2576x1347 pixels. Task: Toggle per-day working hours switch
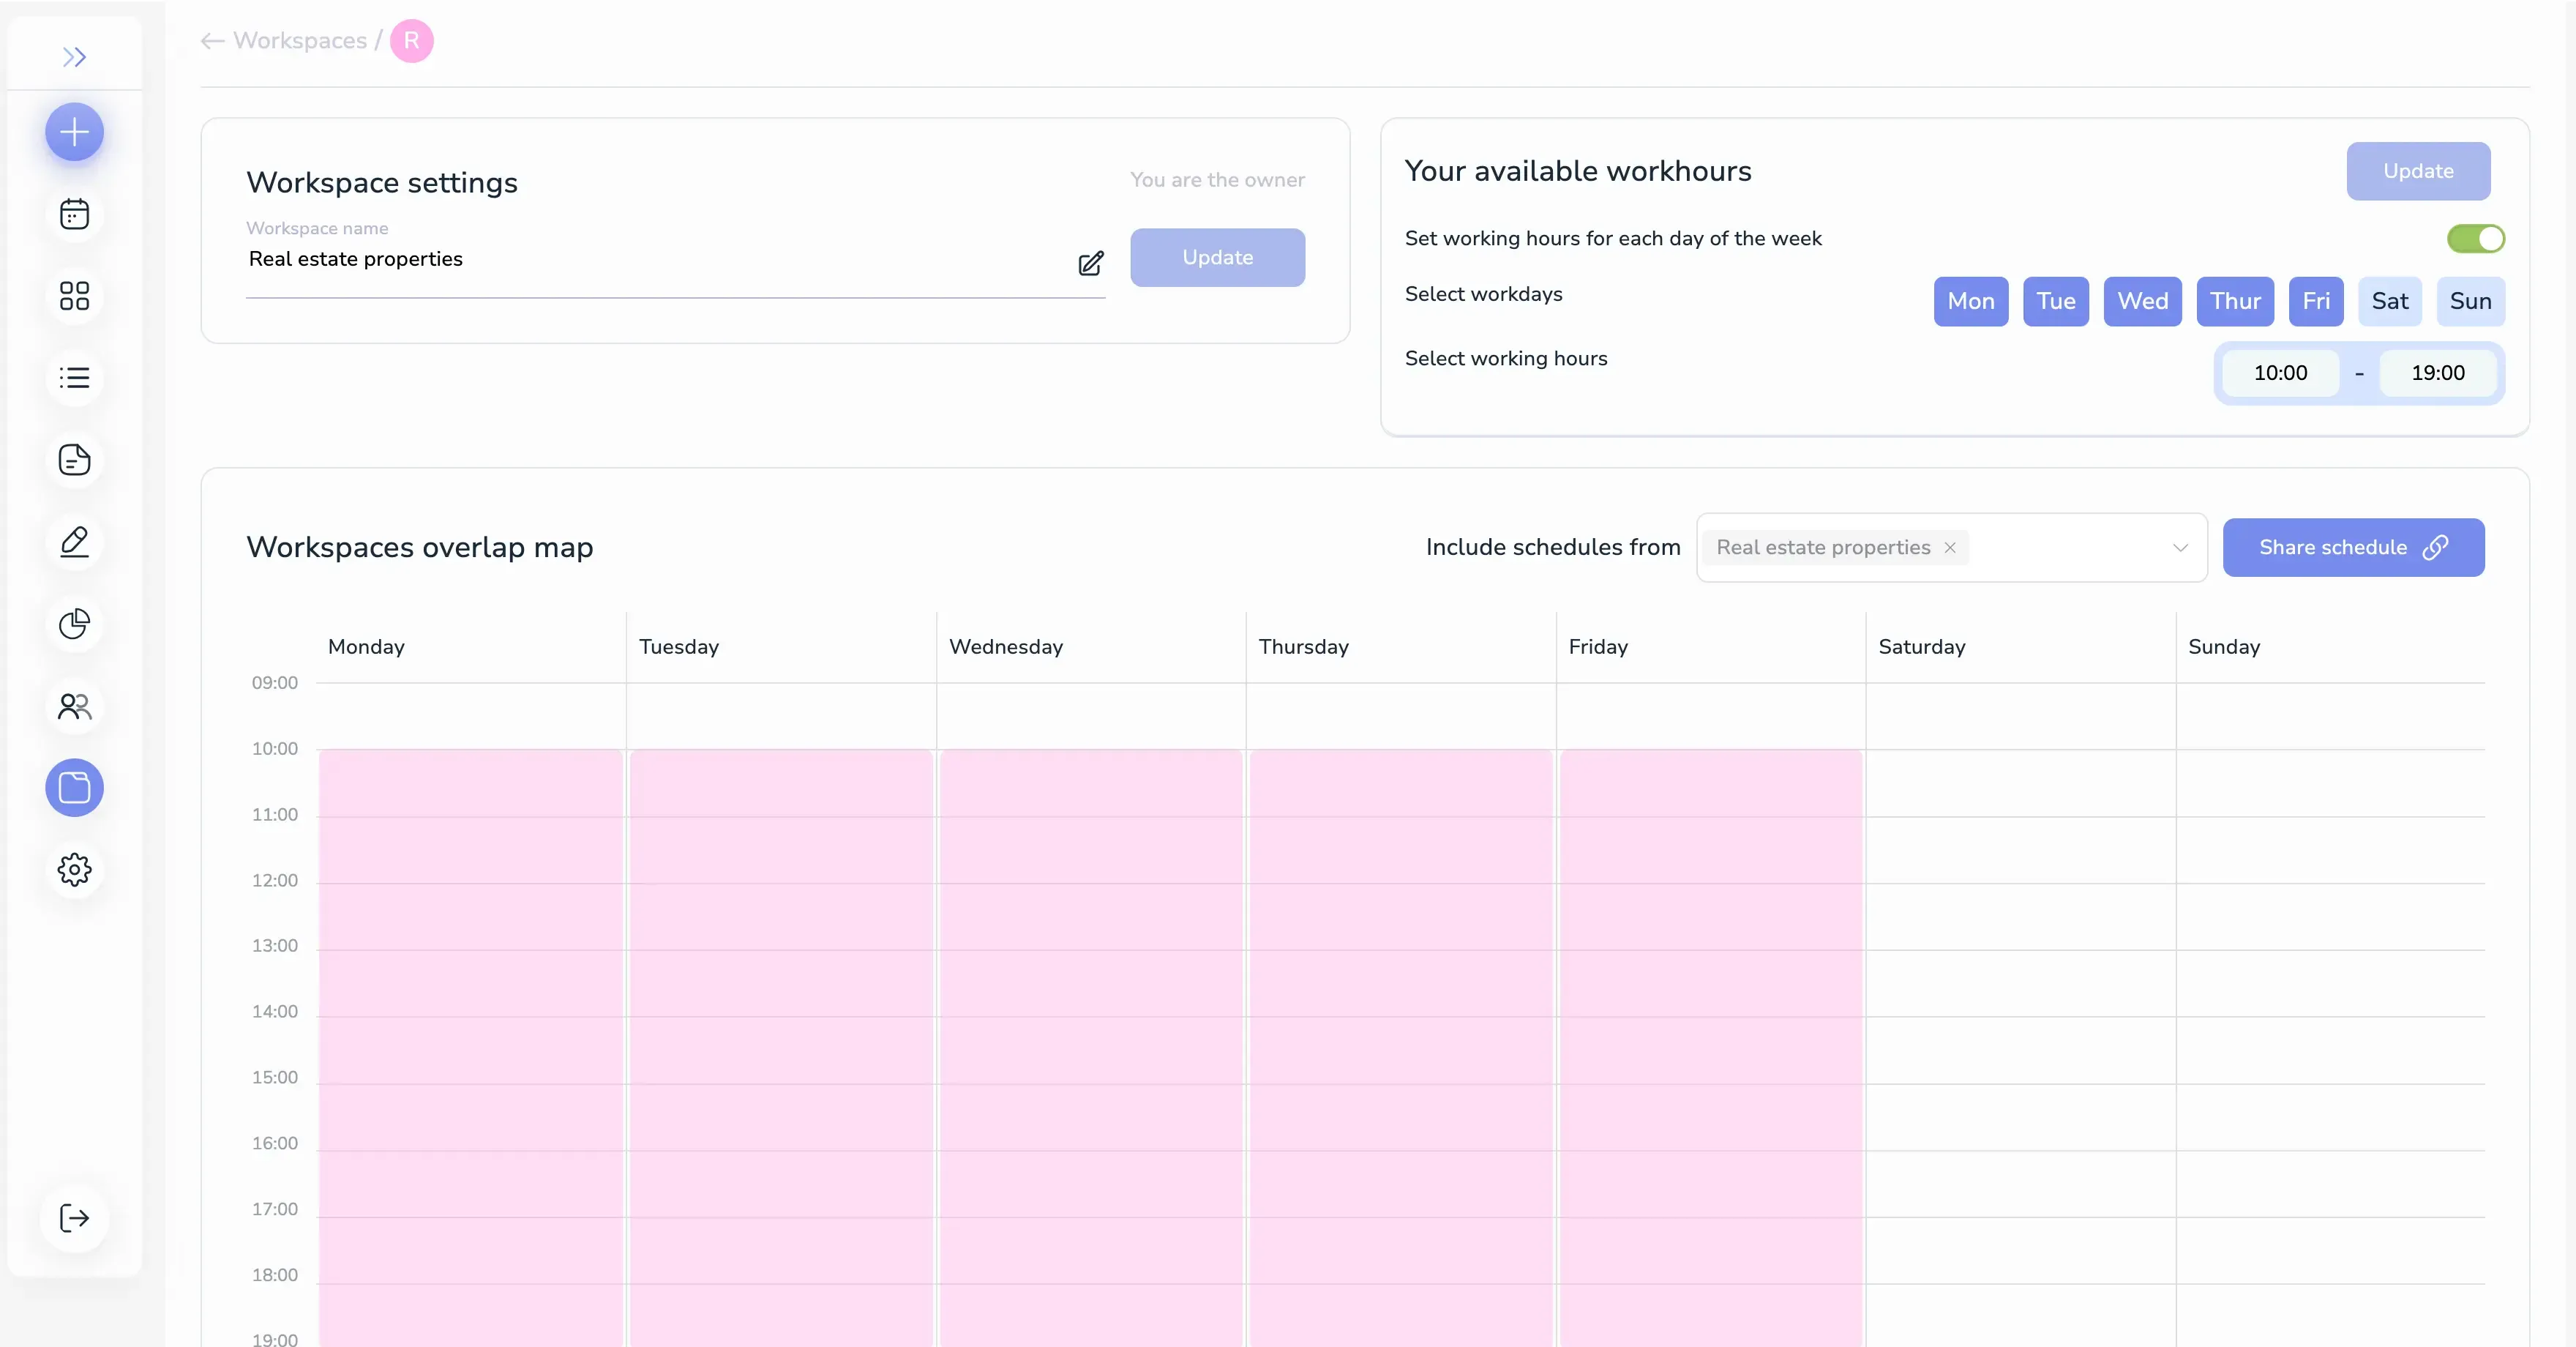coord(2475,239)
